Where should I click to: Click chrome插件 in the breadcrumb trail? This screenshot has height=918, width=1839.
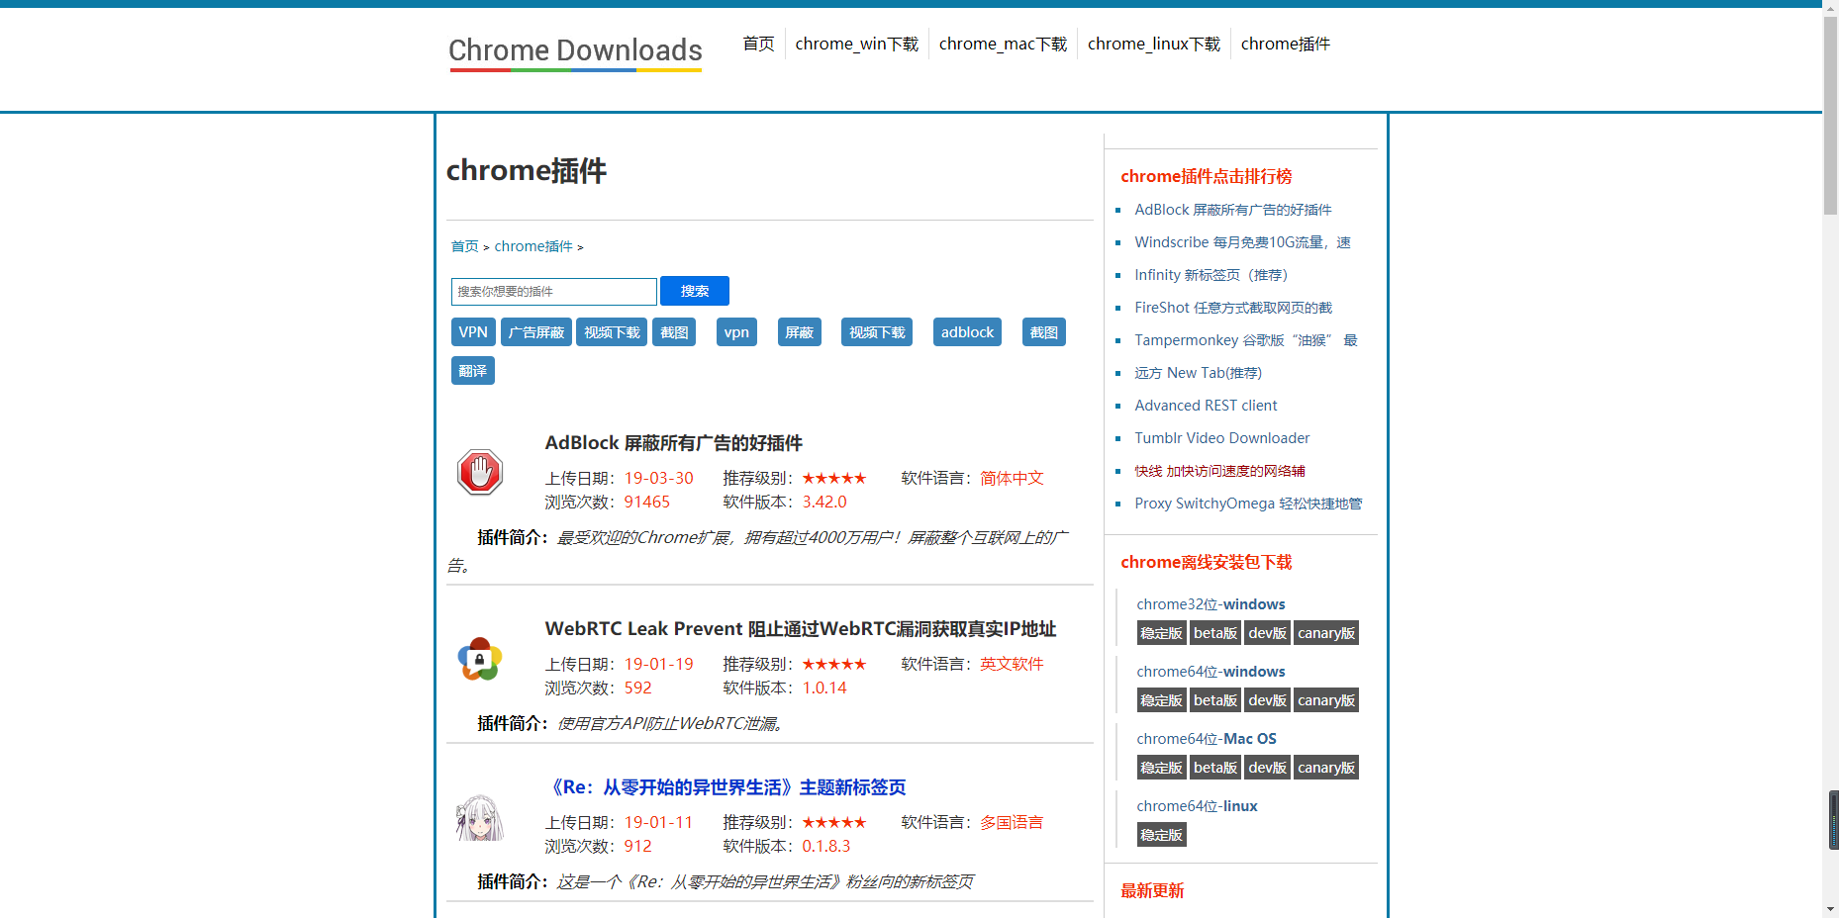(x=533, y=246)
